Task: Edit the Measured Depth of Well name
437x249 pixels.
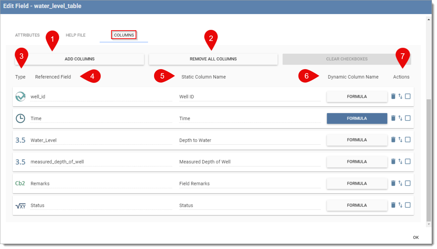Action: point(250,162)
